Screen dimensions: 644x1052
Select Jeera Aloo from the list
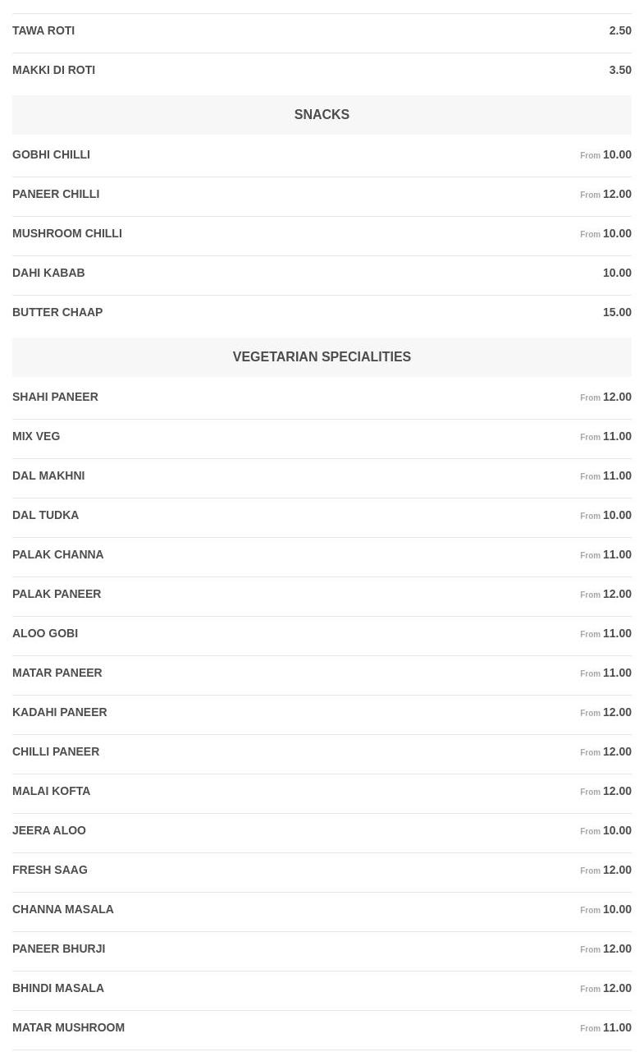pyautogui.click(x=49, y=830)
